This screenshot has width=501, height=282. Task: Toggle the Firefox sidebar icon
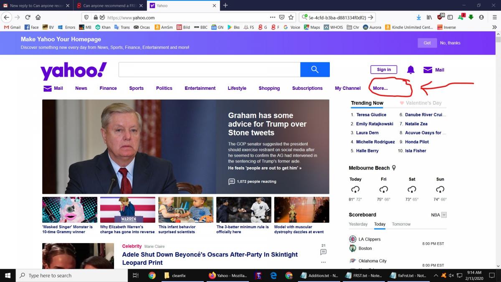pos(450,18)
